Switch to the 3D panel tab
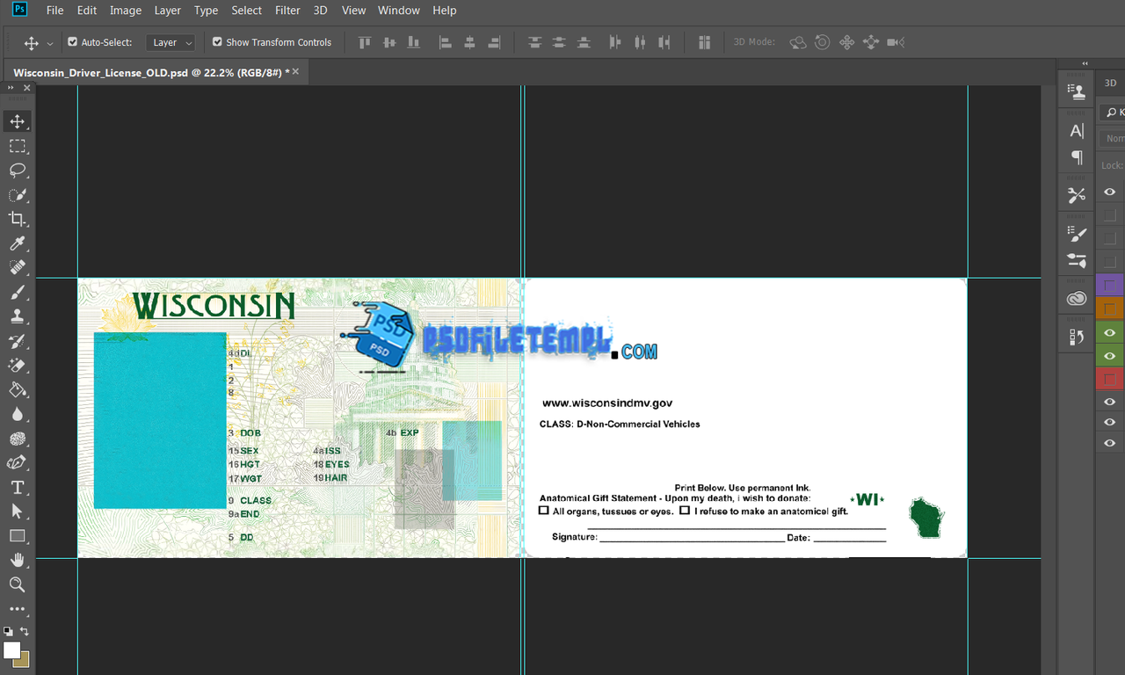Image resolution: width=1125 pixels, height=675 pixels. point(1110,83)
